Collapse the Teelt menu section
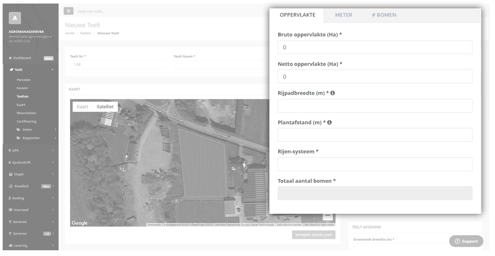 [52, 69]
